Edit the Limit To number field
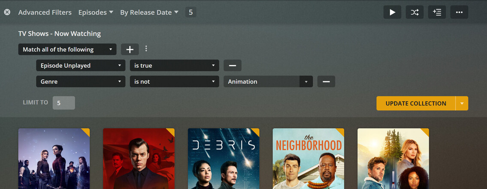487x189 pixels. click(64, 103)
